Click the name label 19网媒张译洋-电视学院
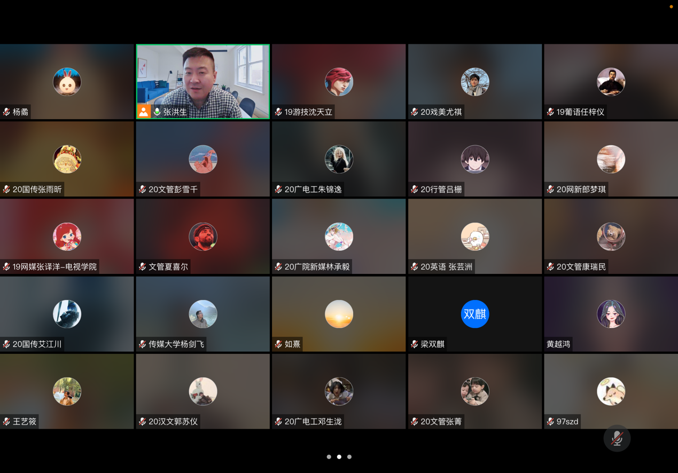Image resolution: width=678 pixels, height=473 pixels. tap(54, 267)
